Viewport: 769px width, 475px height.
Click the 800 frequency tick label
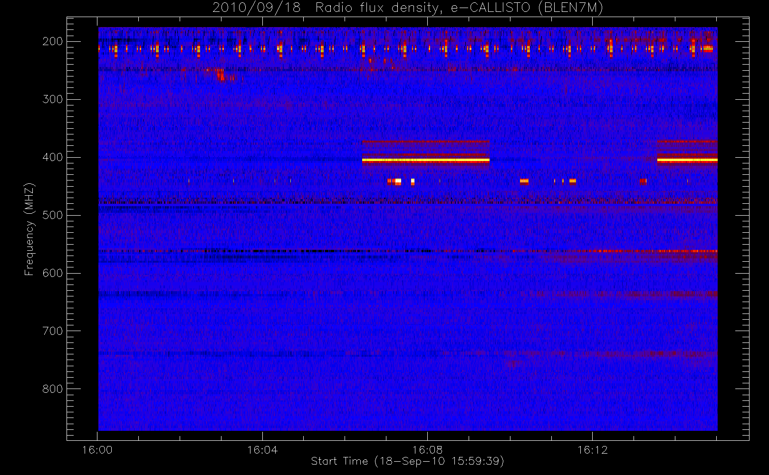(x=53, y=389)
